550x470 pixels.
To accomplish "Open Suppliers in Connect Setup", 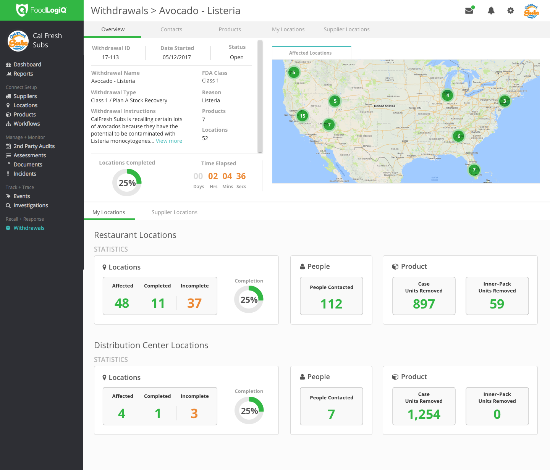I will (x=25, y=96).
